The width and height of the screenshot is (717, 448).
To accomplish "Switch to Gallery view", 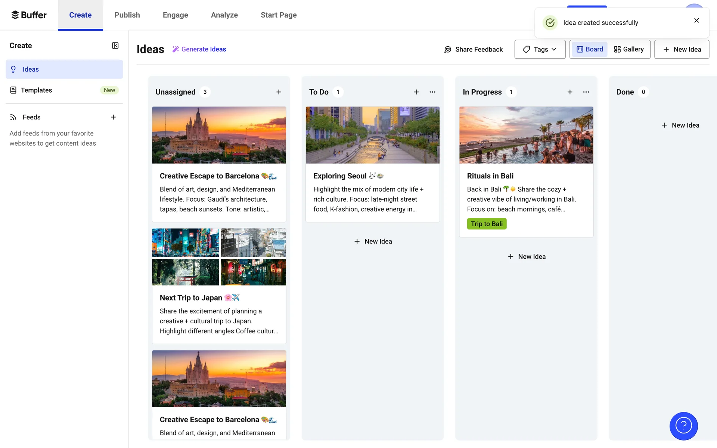I will (629, 49).
